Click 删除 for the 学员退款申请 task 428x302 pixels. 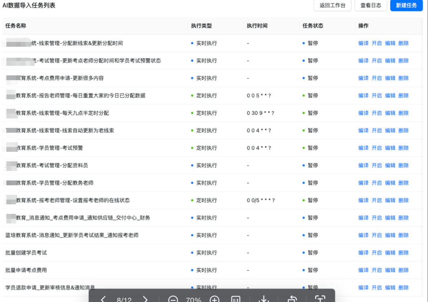pos(403,288)
